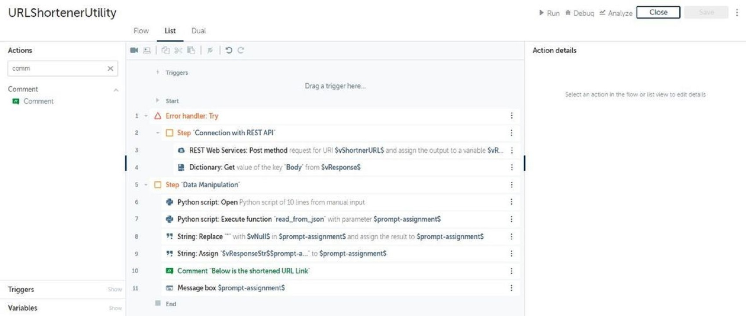
Task: Clear the actions search box
Action: (110, 68)
